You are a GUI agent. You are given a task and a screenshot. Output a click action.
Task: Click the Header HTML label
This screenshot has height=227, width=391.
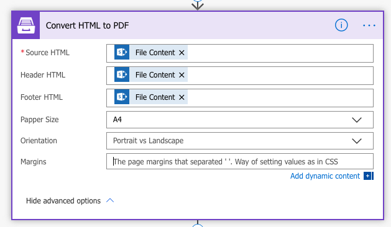[43, 75]
